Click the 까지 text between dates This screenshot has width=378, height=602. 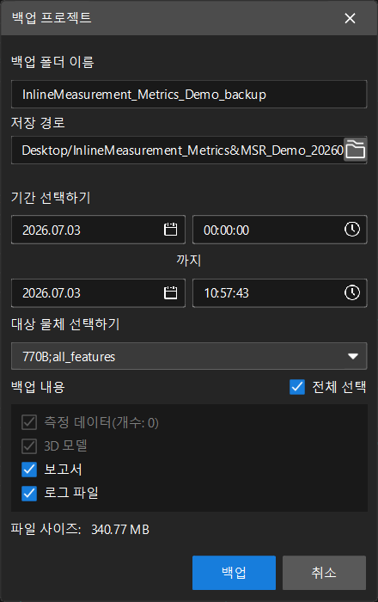(189, 261)
